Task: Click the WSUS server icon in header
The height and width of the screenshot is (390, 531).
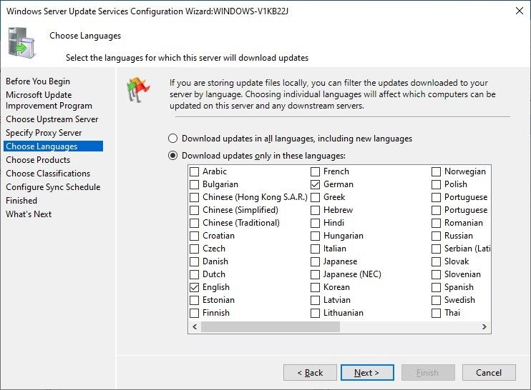Action: coord(21,44)
